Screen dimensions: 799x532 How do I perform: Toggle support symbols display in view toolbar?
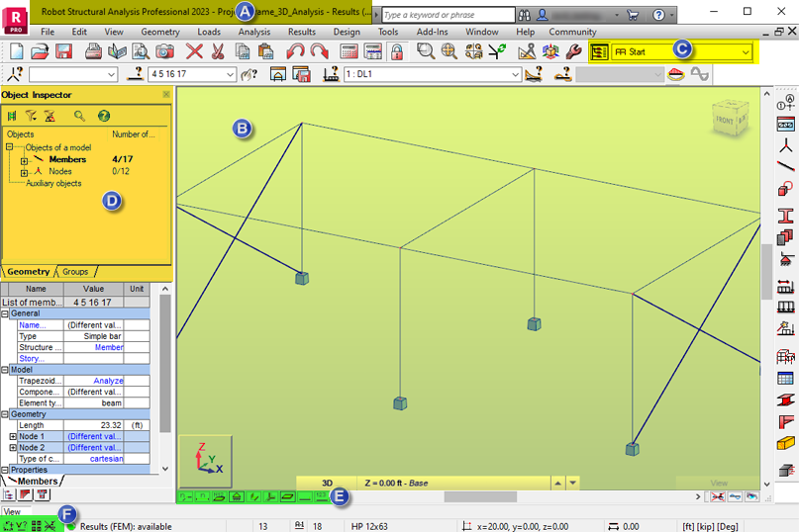pyautogui.click(x=237, y=496)
